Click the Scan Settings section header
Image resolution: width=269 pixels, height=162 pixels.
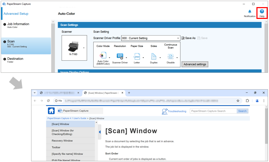(160, 25)
